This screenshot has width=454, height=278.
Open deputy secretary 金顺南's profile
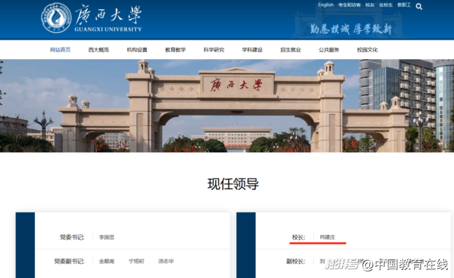[107, 261]
